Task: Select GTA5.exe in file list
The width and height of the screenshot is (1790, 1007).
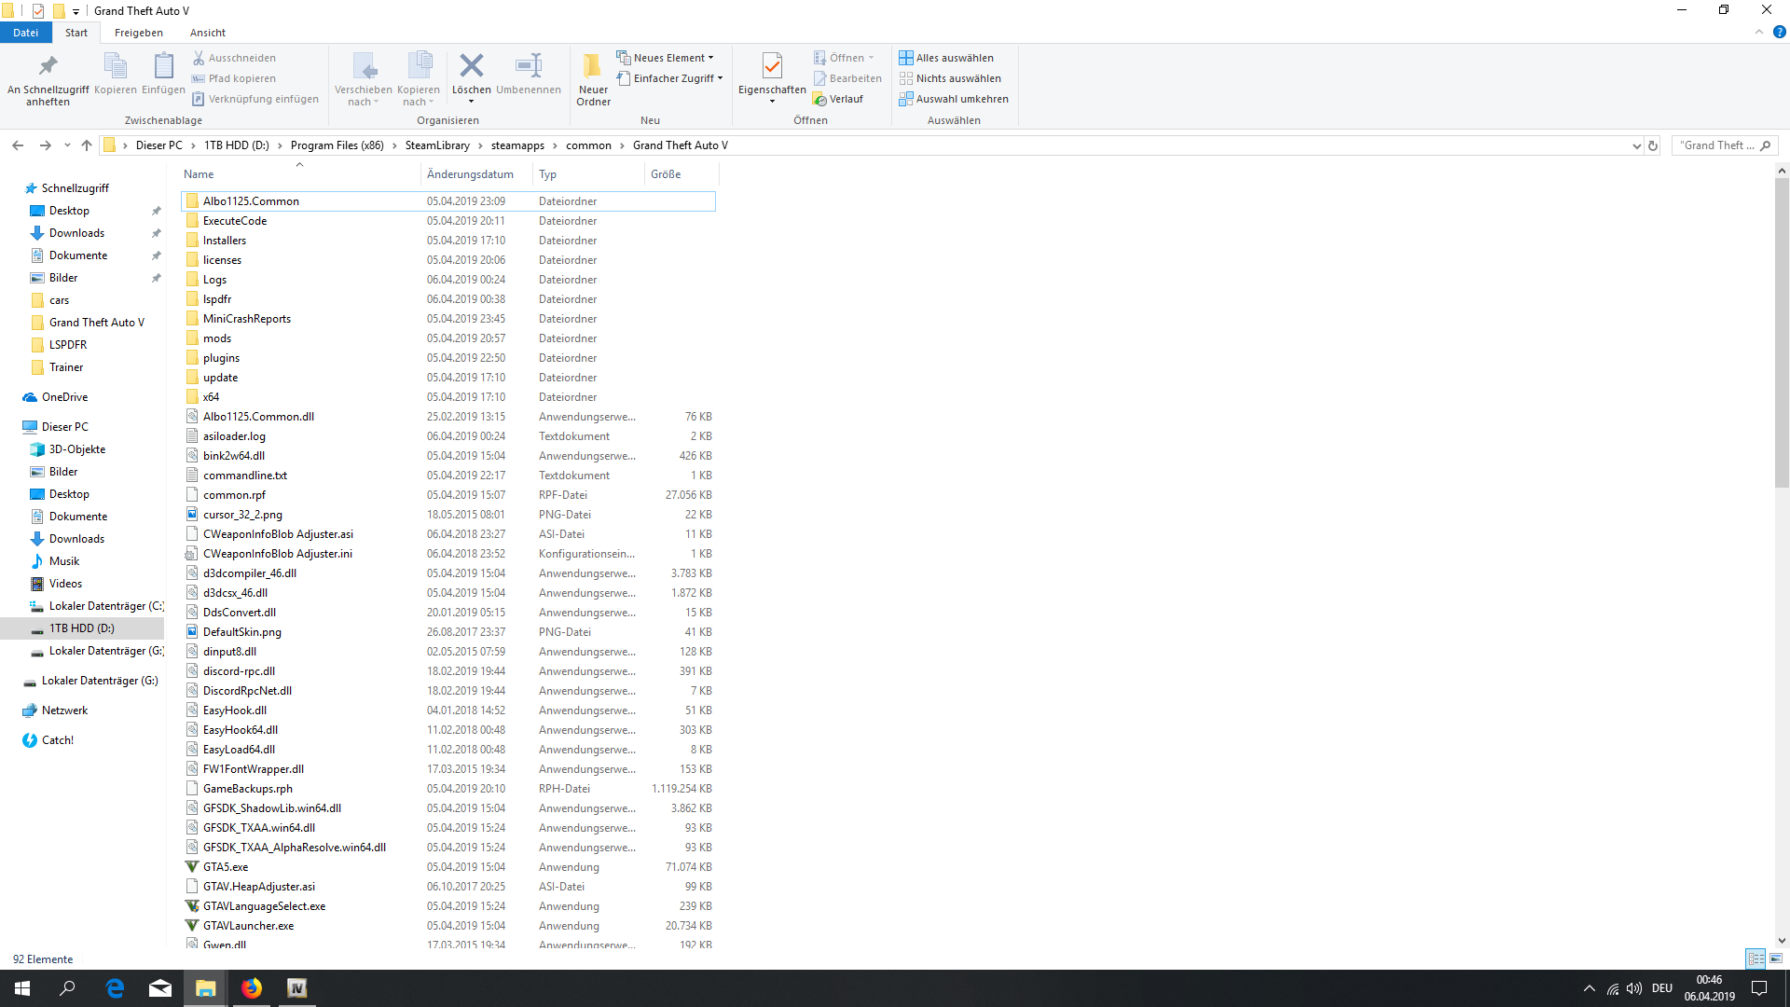Action: click(x=226, y=867)
